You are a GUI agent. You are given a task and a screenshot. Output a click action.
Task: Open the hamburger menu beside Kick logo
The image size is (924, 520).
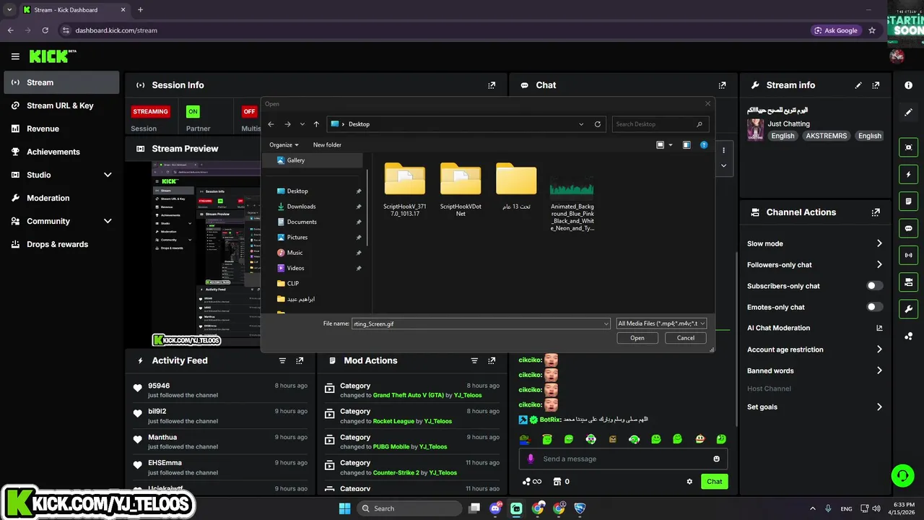15,56
